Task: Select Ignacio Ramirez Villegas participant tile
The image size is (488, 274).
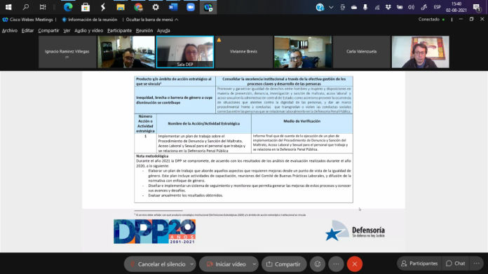Action: coord(67,52)
